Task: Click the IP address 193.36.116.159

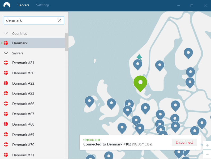Action: pyautogui.click(x=142, y=144)
